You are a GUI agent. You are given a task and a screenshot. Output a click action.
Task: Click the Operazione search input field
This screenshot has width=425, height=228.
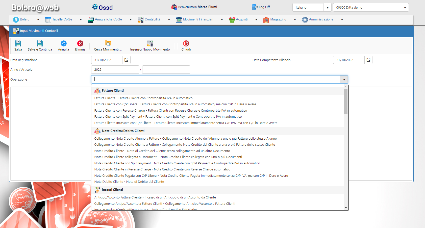(x=216, y=80)
